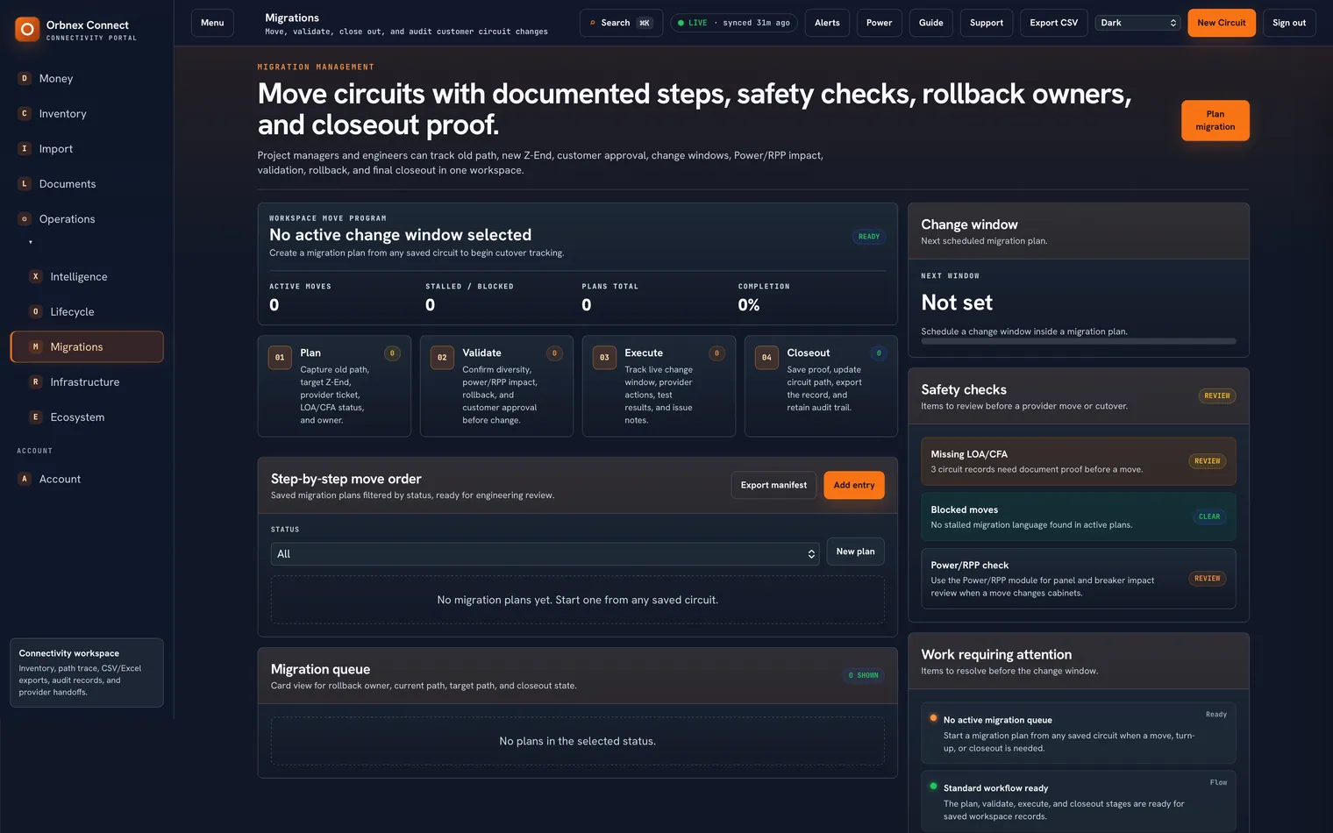Click the READY badge in workspace panel
Image resolution: width=1333 pixels, height=833 pixels.
coord(869,237)
